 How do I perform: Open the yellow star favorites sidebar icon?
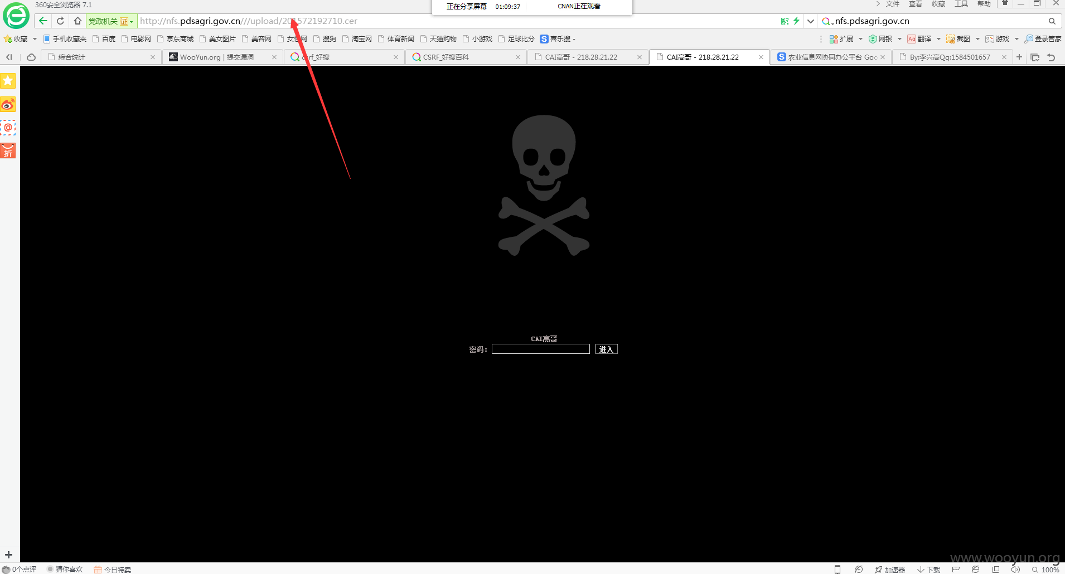[x=8, y=81]
